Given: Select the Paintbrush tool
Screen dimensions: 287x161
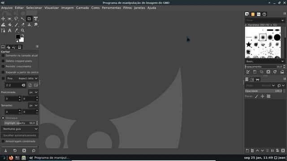Looking at the screenshot, I should [16, 25].
